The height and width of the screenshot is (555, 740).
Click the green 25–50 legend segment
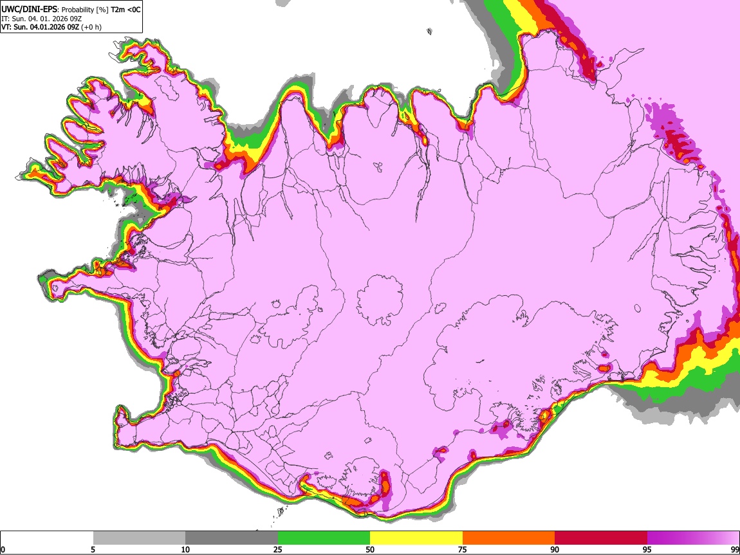[x=324, y=538]
